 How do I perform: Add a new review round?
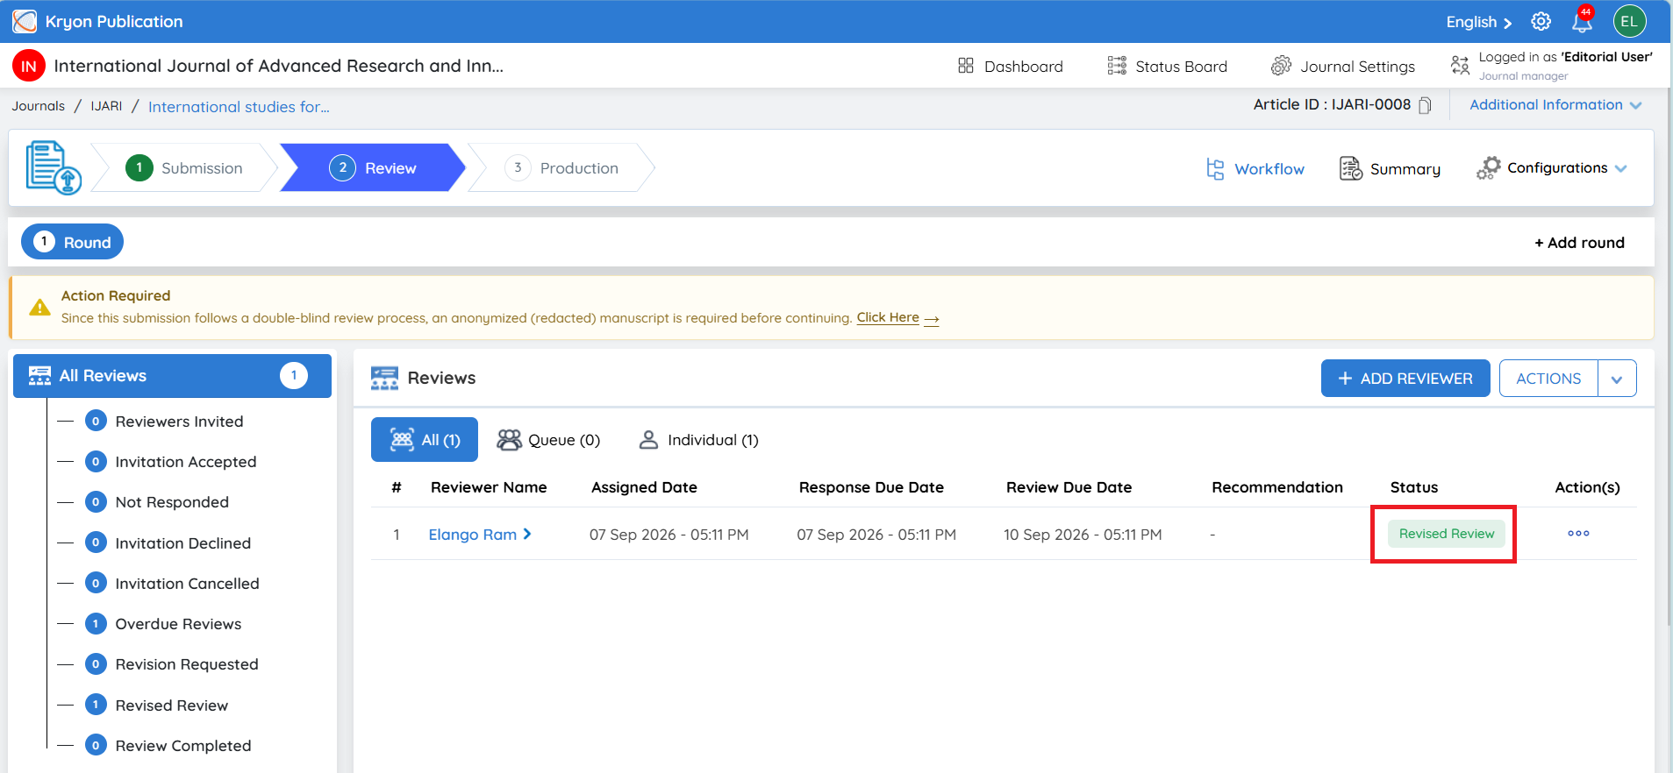point(1579,243)
